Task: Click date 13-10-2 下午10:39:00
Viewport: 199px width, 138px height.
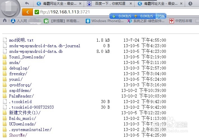Action: tap(144, 91)
